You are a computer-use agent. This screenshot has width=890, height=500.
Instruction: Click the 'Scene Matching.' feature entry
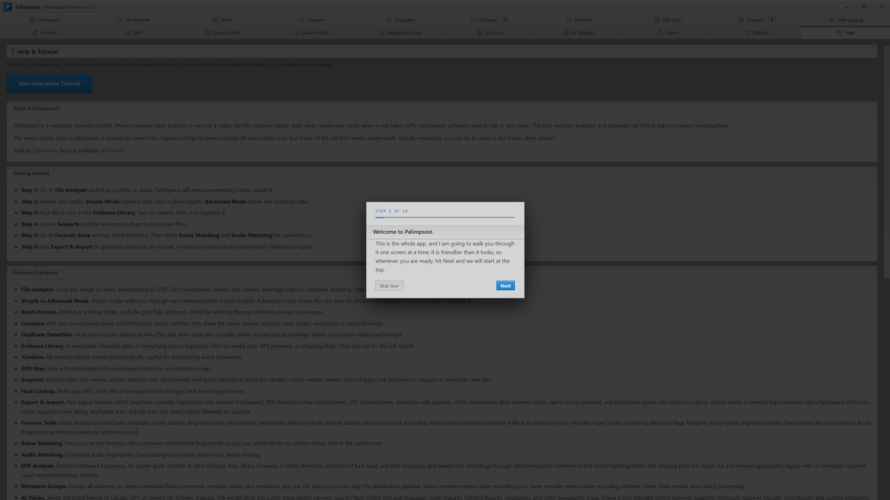pyautogui.click(x=202, y=443)
